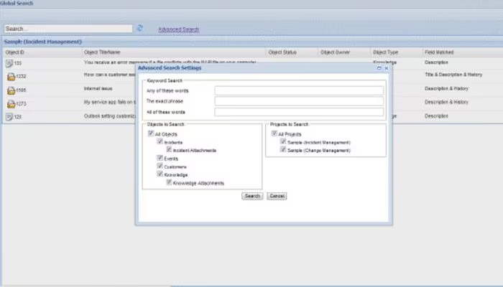Click the incident icon for row 1273

[x=11, y=104]
